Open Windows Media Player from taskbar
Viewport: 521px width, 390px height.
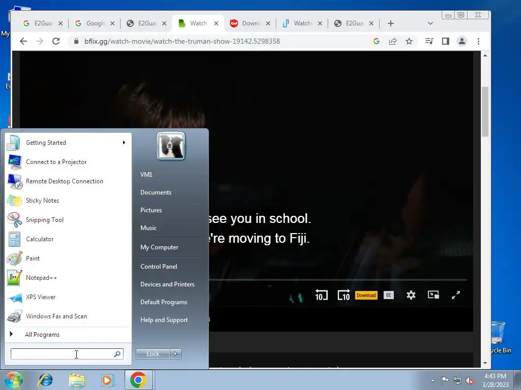pyautogui.click(x=107, y=380)
